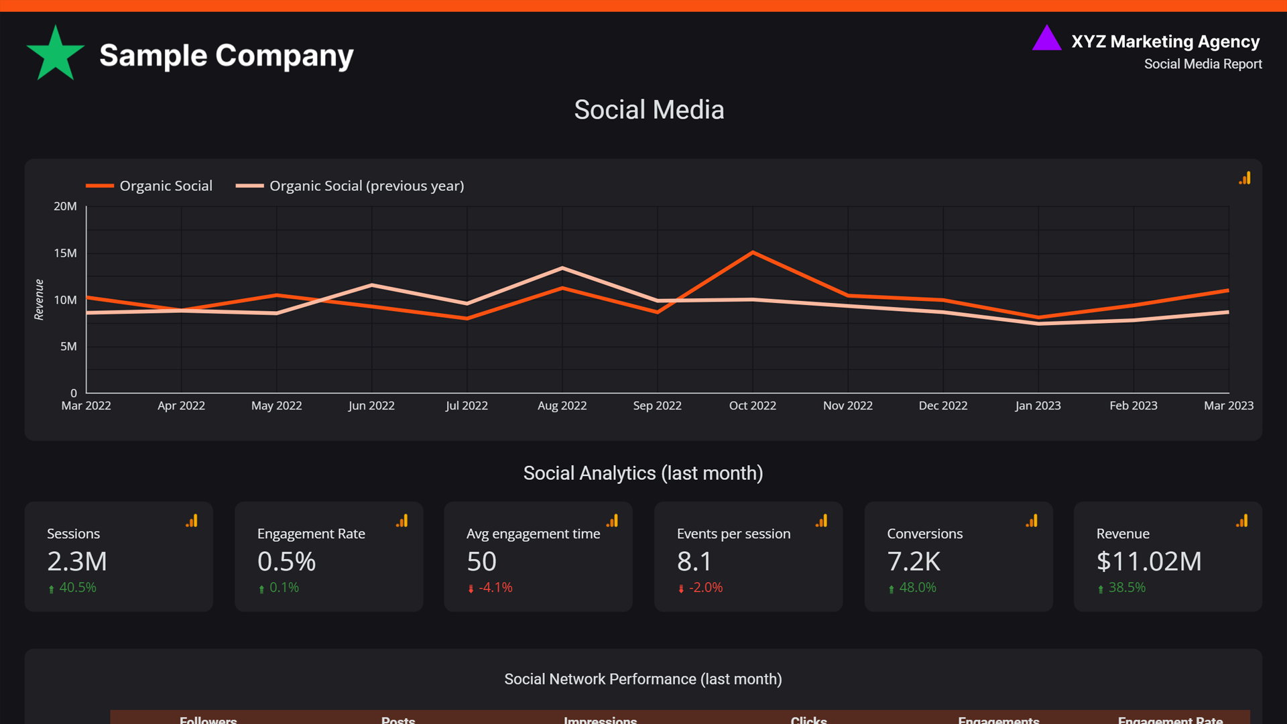Click analytics icon on Avg engagement time card
Screen dimensions: 1287x724
[x=612, y=521]
